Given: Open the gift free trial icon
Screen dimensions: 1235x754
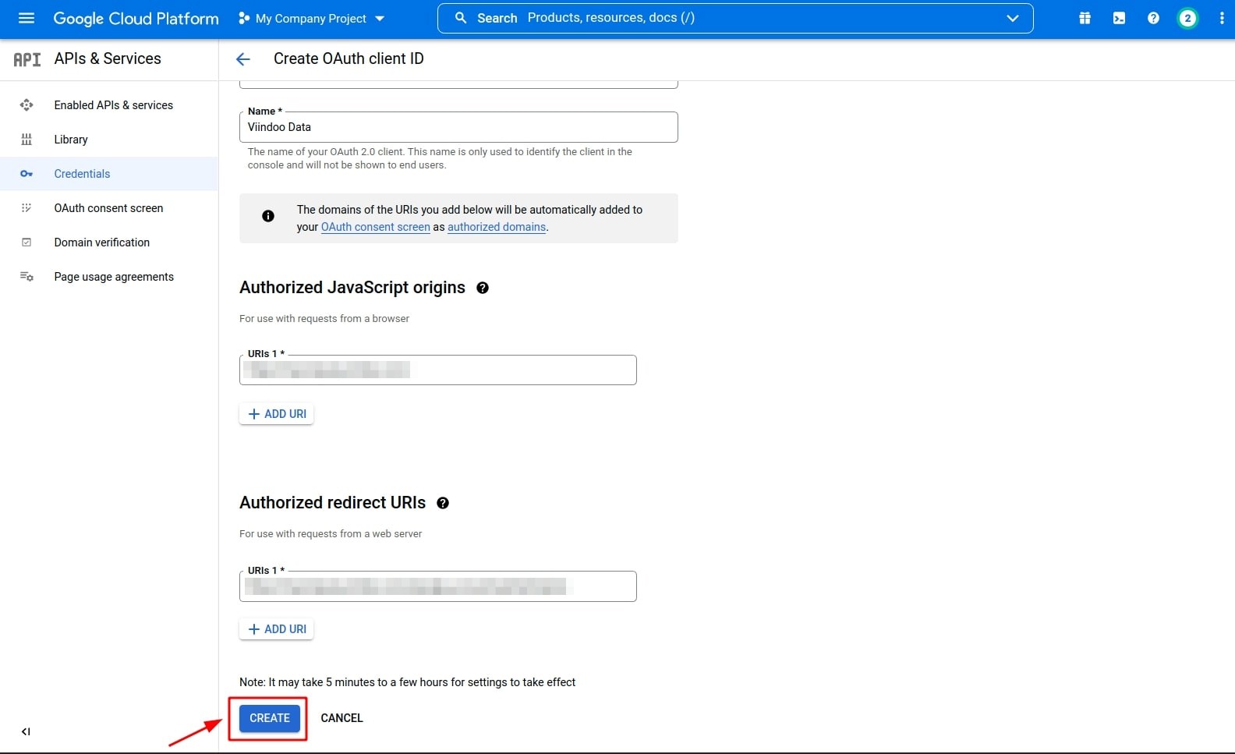Looking at the screenshot, I should pyautogui.click(x=1085, y=18).
